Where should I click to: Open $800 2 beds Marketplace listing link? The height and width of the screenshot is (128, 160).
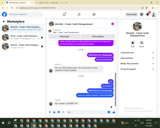tap(66, 32)
